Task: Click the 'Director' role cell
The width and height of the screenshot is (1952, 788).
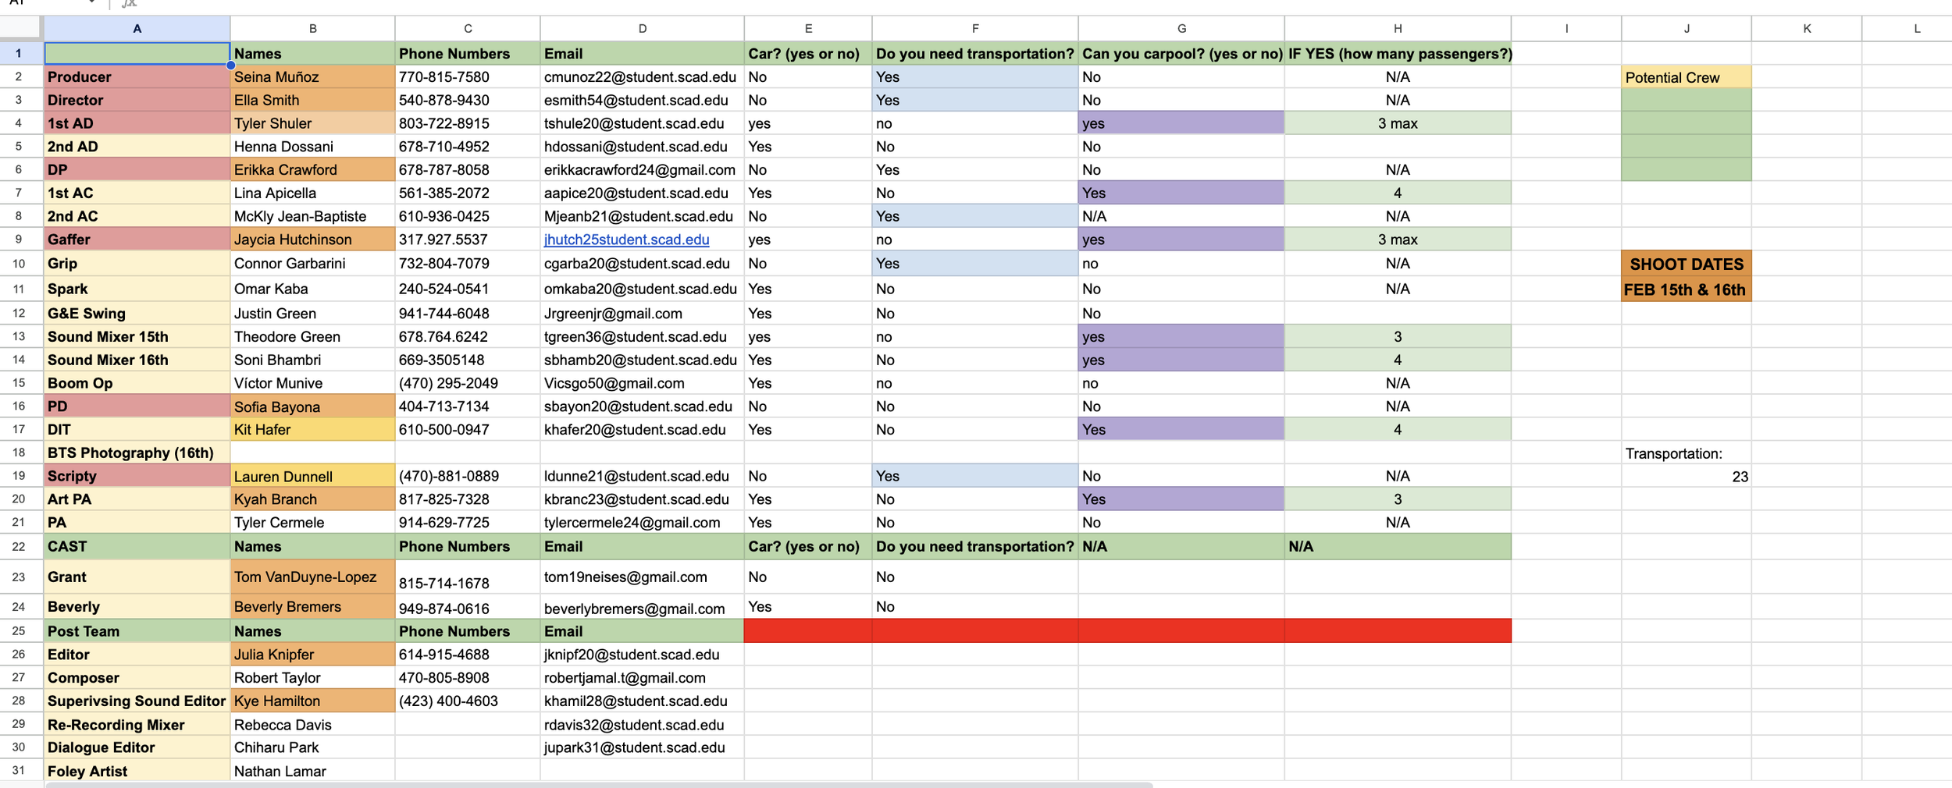Action: click(x=137, y=100)
